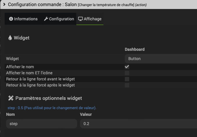Open the Configuration tab
Screen dimensions: 197x137
[61, 19]
